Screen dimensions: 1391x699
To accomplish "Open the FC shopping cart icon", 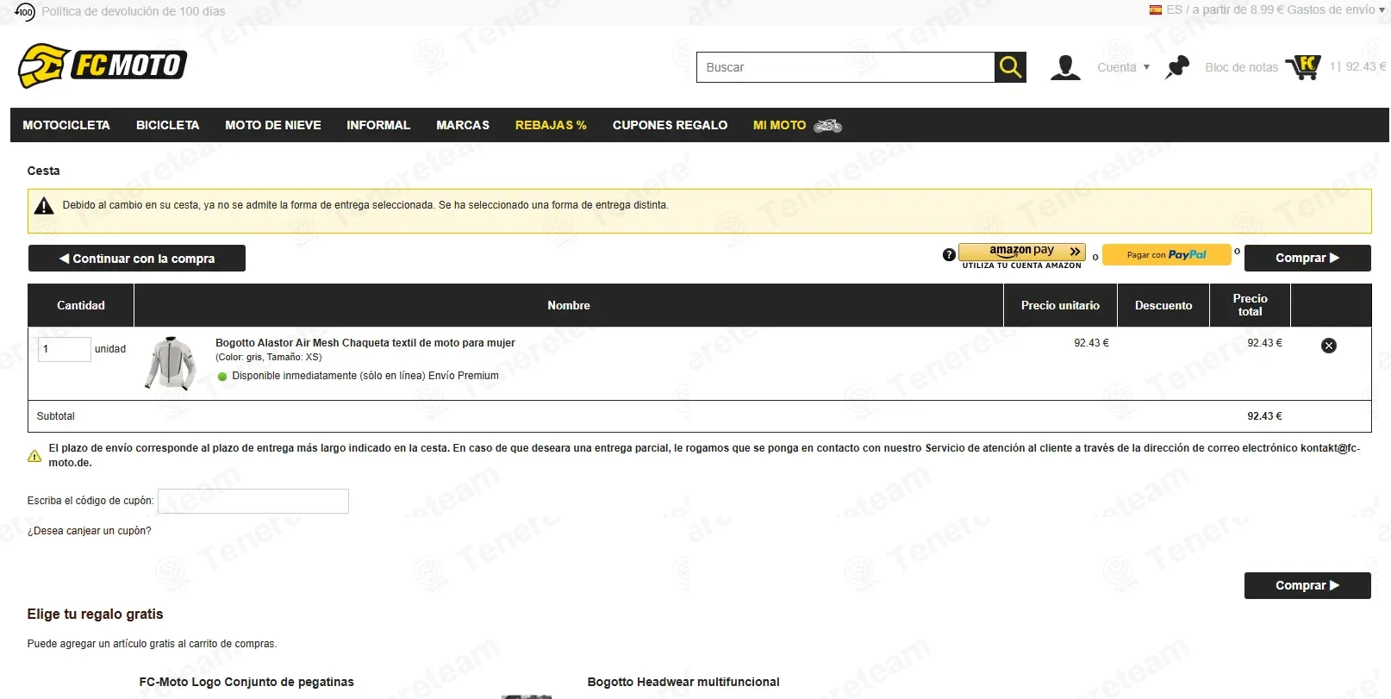I will pos(1303,67).
